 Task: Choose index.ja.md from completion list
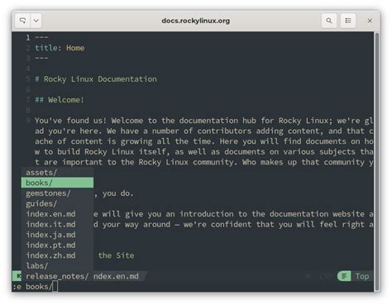click(57, 235)
